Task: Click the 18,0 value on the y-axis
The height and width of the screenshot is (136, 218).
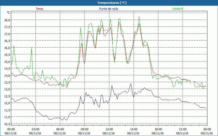Action: 7,20
